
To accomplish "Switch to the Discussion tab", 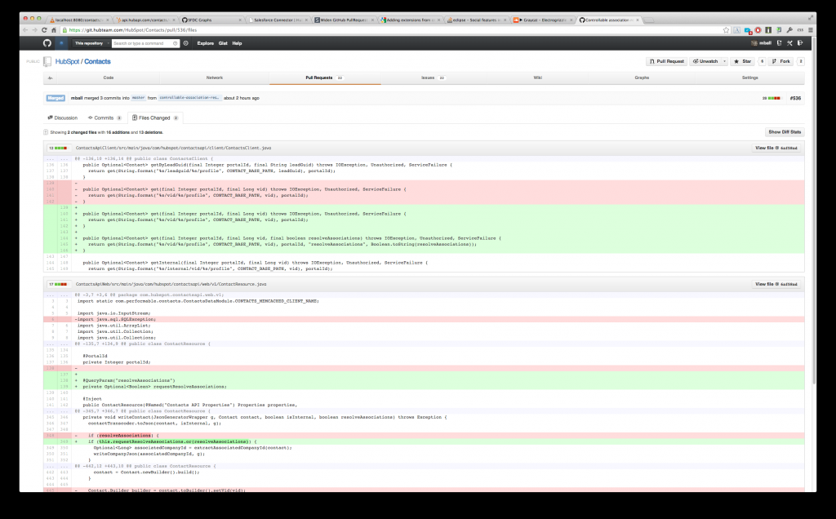I will pos(62,118).
